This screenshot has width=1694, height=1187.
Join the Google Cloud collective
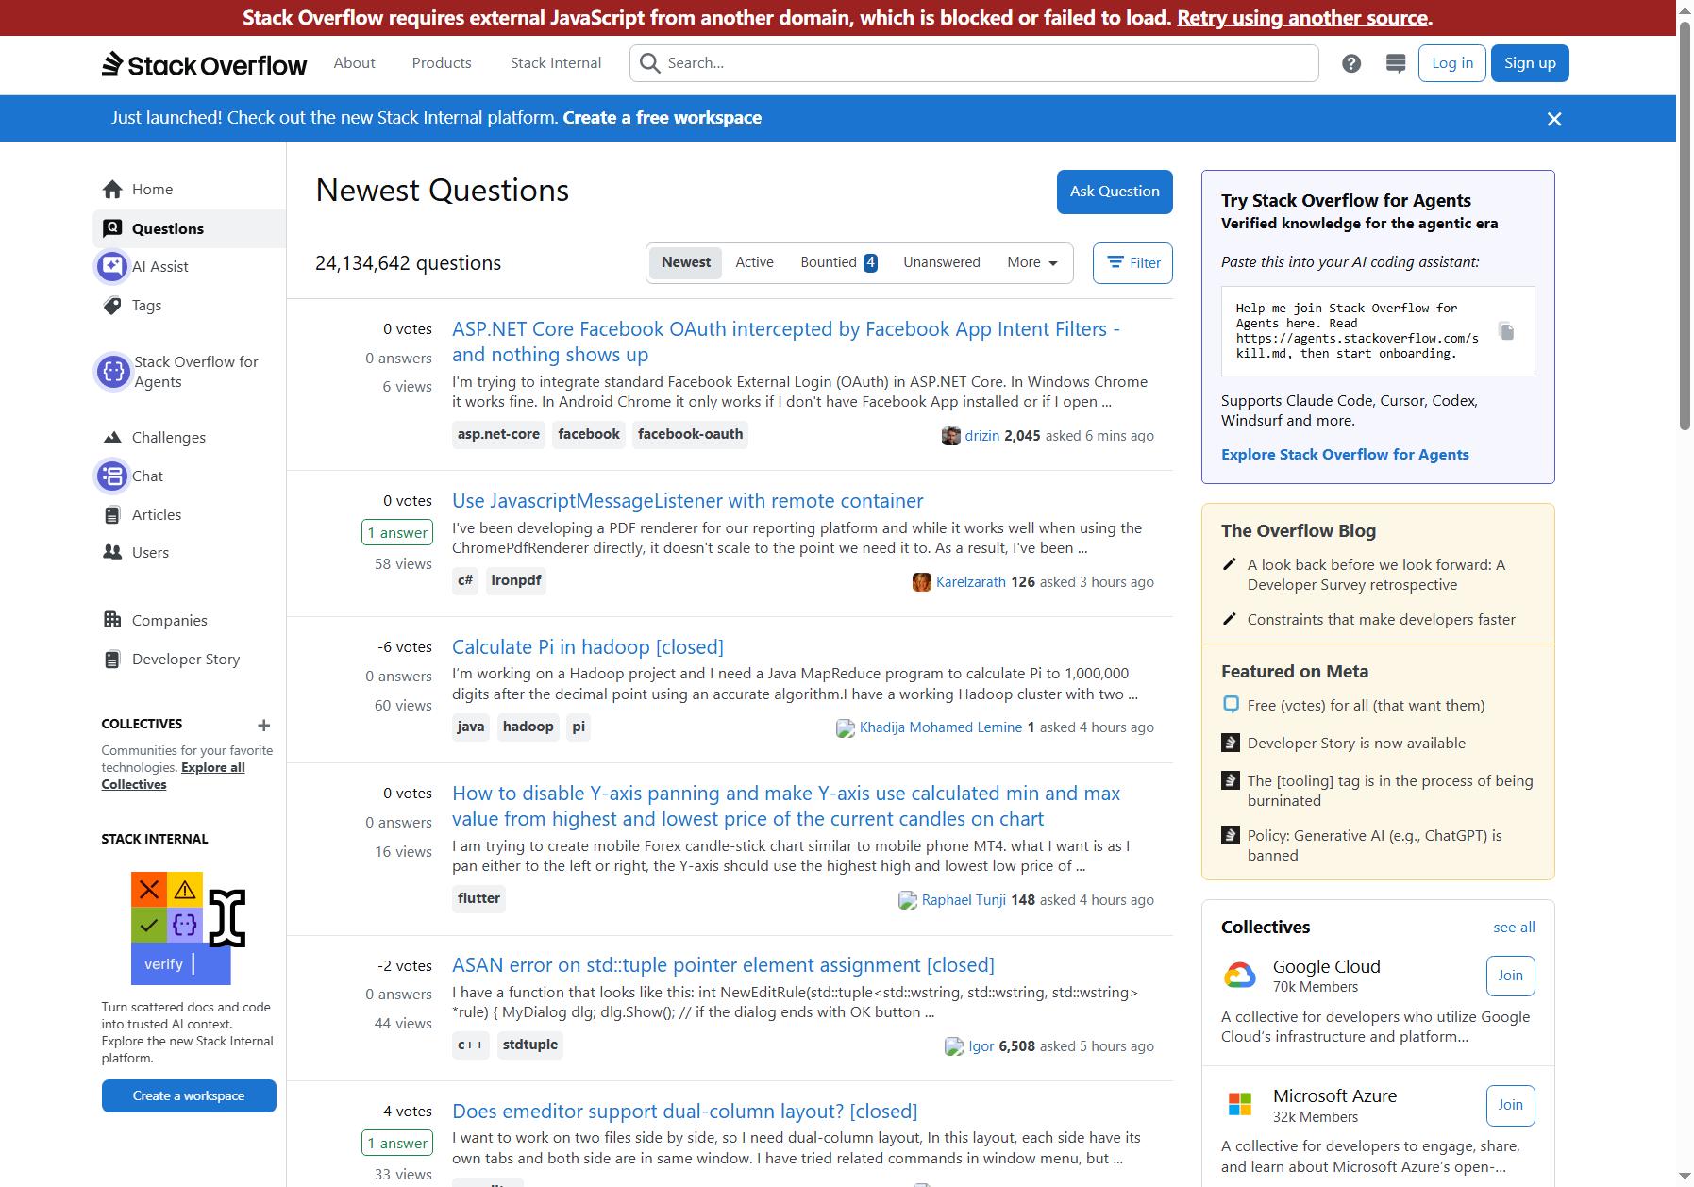[1510, 976]
